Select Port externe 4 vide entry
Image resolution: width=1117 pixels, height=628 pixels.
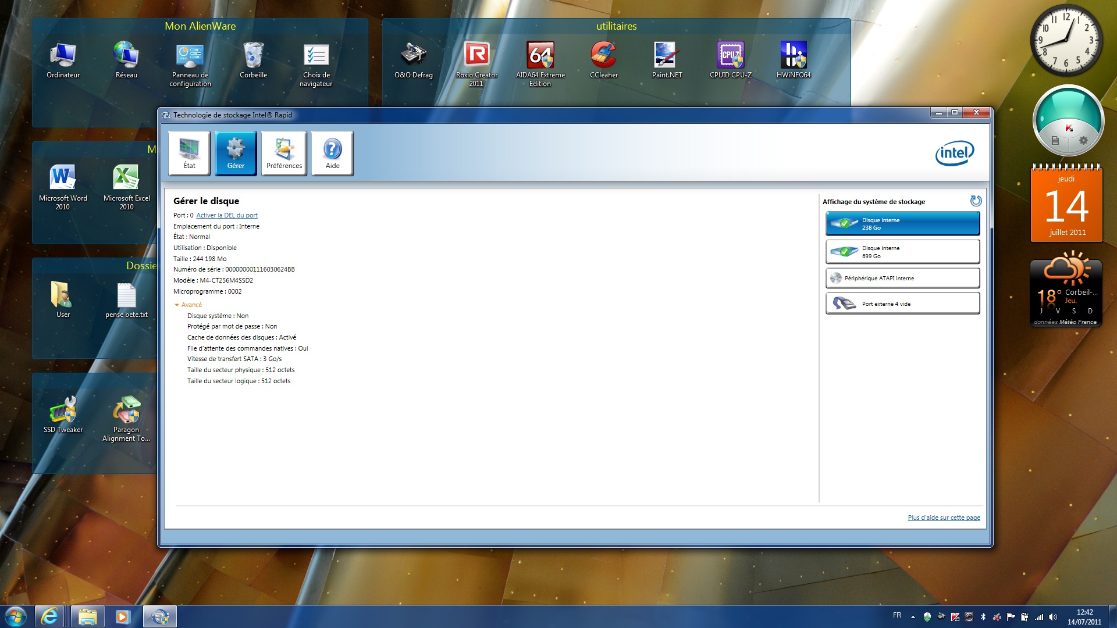coord(902,304)
